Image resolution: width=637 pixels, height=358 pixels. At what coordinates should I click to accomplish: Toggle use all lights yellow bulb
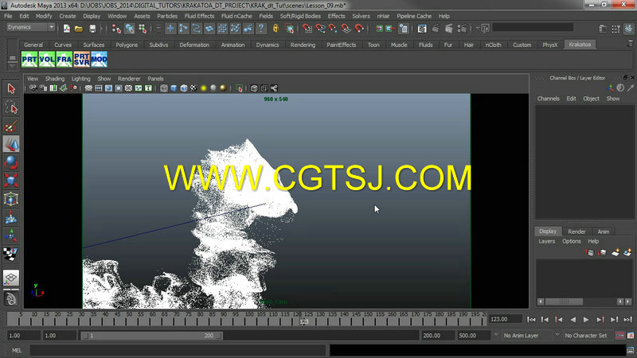pyautogui.click(x=204, y=88)
